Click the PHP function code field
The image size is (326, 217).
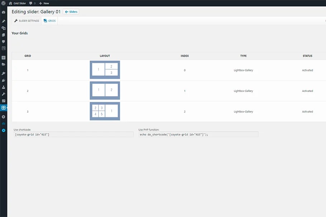pyautogui.click(x=198, y=134)
